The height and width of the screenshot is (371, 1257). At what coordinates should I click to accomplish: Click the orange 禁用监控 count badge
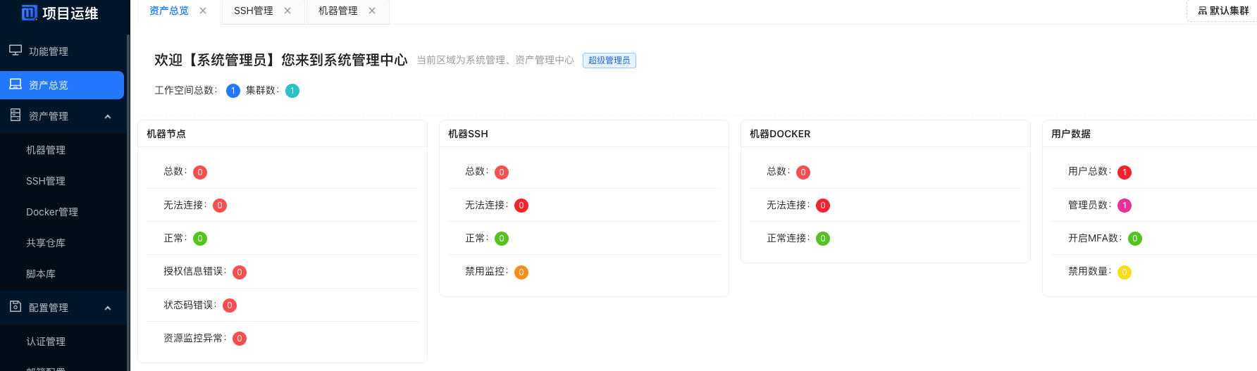pyautogui.click(x=521, y=272)
